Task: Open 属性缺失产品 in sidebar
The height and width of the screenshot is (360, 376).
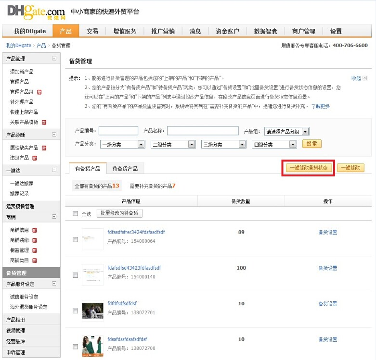Action: coord(24,148)
